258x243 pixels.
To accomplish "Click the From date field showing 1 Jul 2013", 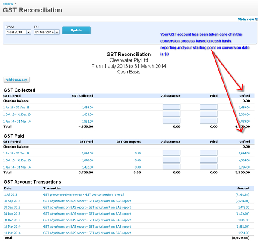I will point(15,32).
